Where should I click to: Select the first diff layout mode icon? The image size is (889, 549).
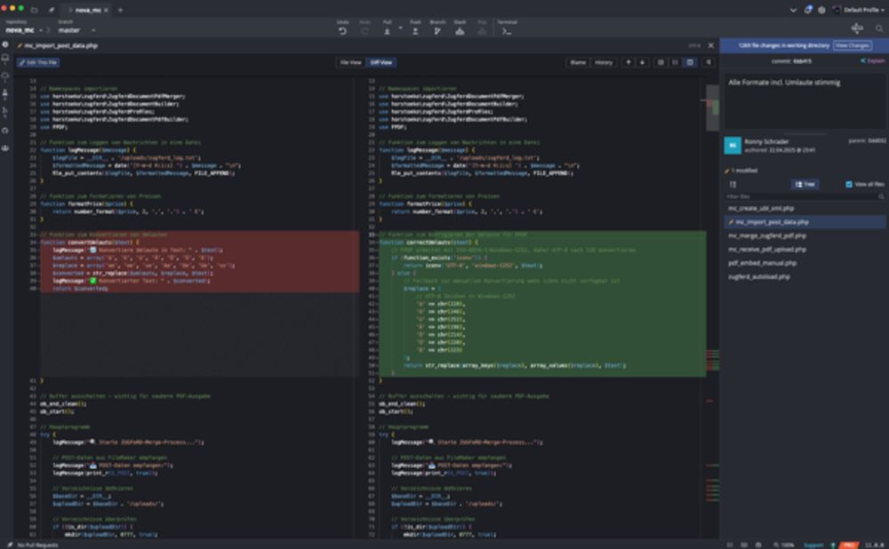pyautogui.click(x=661, y=62)
